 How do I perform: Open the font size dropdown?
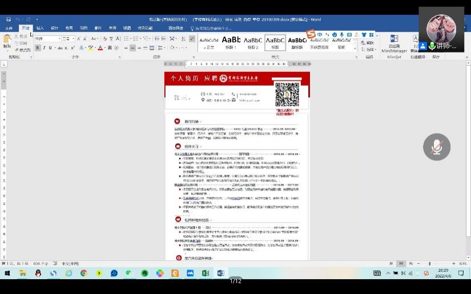click(x=73, y=39)
